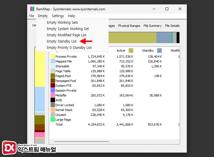The image size is (214, 157).
Task: Switch to the File Summary tab
Action: tap(152, 26)
